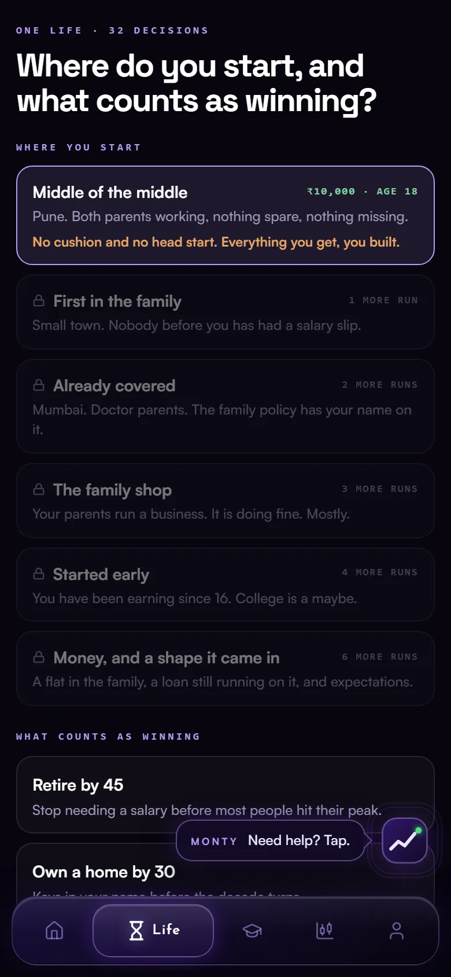Select the Life tab in bottom bar
The image size is (451, 977).
click(153, 931)
